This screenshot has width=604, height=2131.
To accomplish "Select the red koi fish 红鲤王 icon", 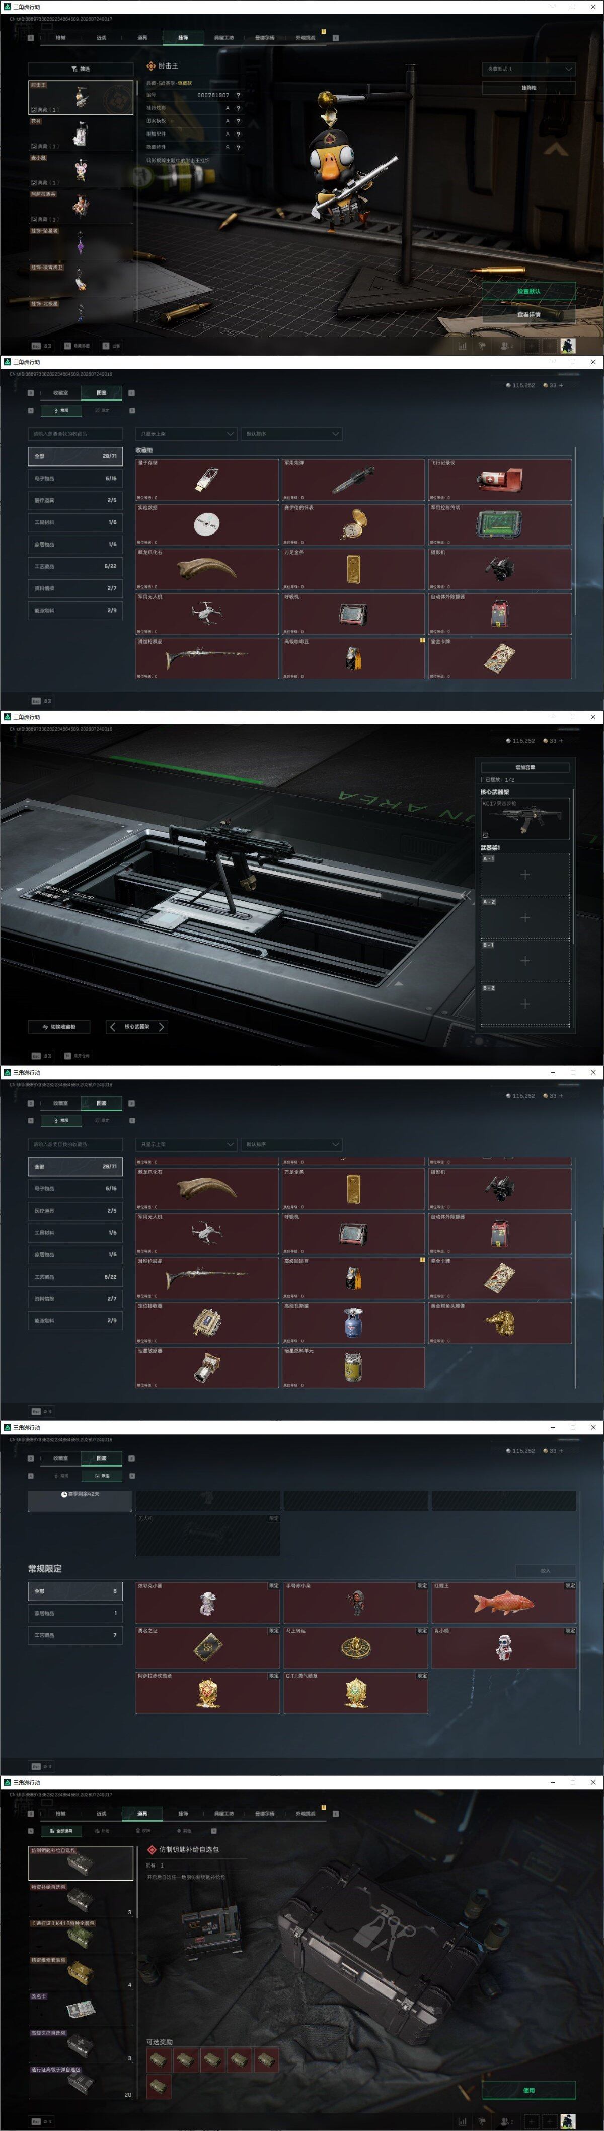I will 503,1603.
